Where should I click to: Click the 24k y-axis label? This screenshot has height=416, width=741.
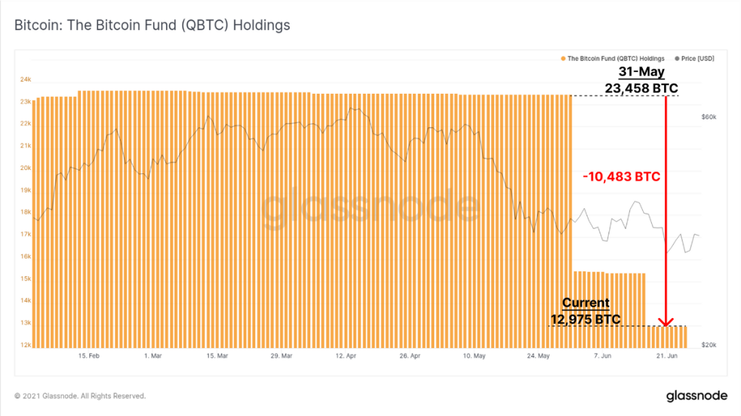pyautogui.click(x=25, y=79)
